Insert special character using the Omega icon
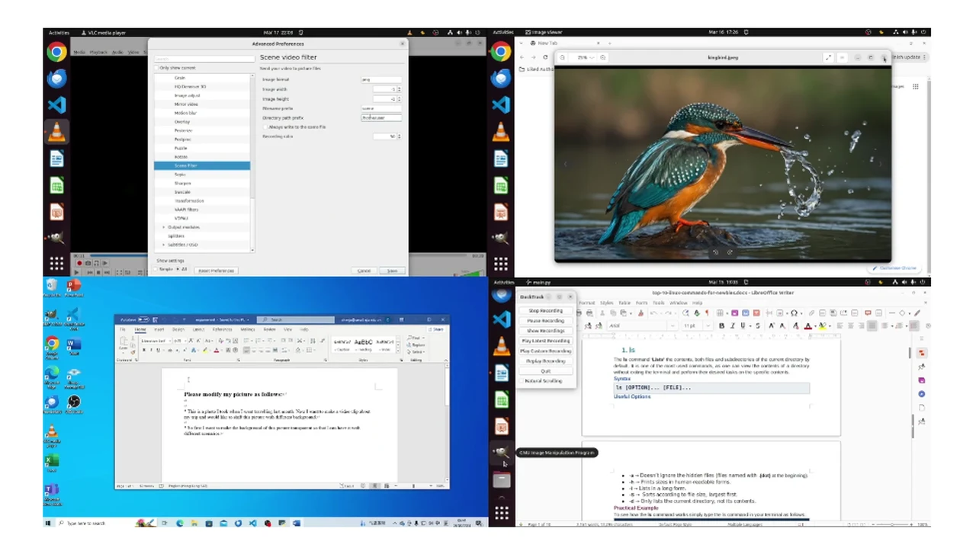The width and height of the screenshot is (976, 551). 794,313
